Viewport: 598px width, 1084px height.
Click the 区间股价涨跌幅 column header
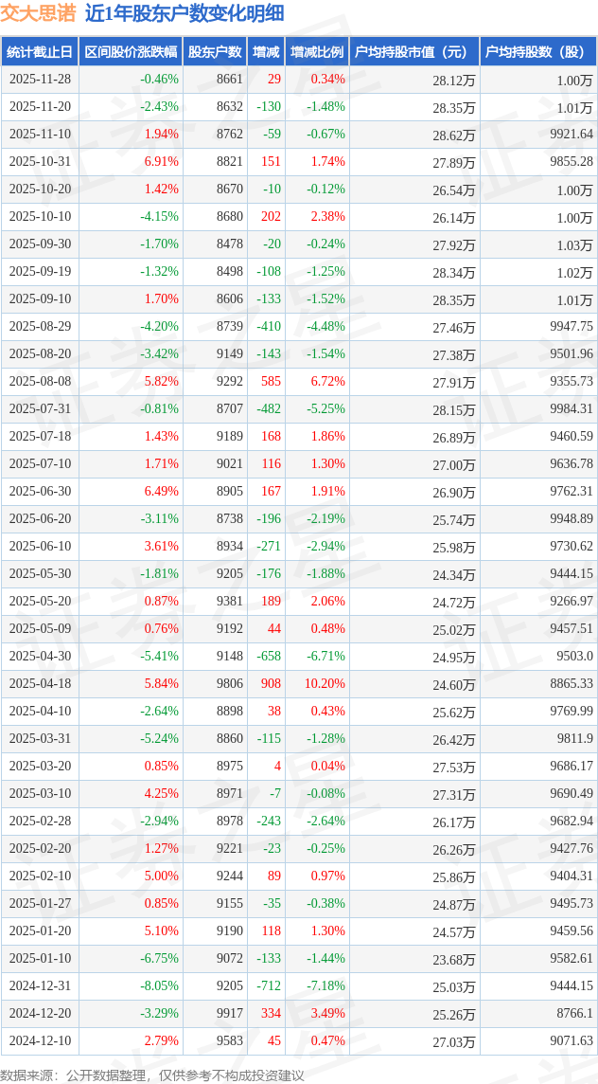pyautogui.click(x=131, y=52)
